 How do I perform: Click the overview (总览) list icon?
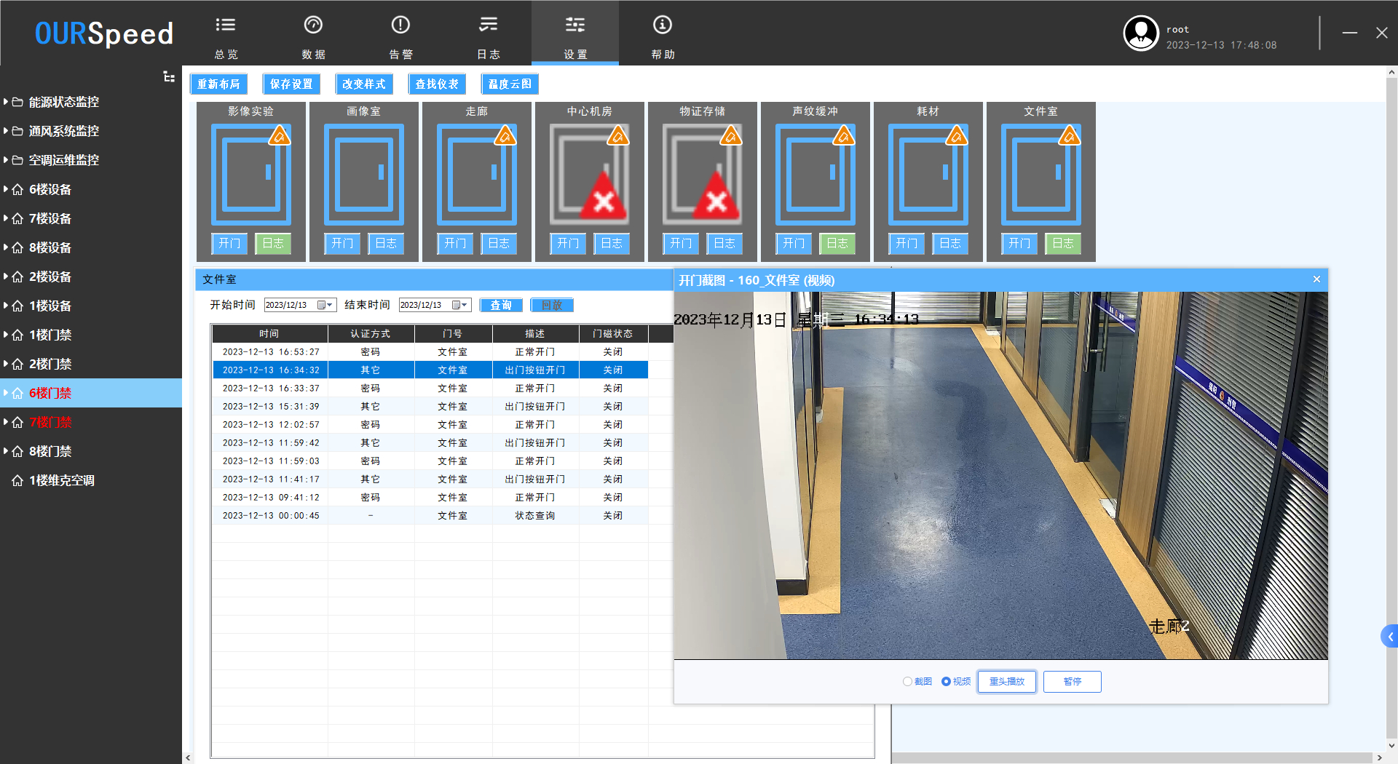pyautogui.click(x=226, y=25)
